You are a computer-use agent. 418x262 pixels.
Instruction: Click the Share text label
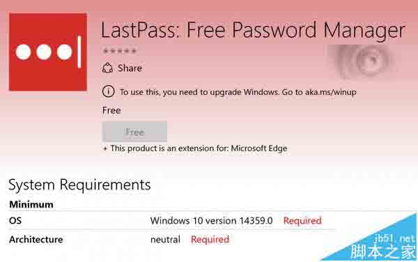[x=130, y=68]
